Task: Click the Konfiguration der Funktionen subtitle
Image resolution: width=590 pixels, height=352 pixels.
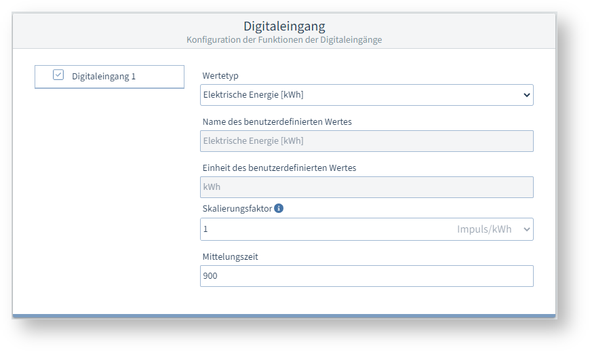Action: (x=284, y=40)
